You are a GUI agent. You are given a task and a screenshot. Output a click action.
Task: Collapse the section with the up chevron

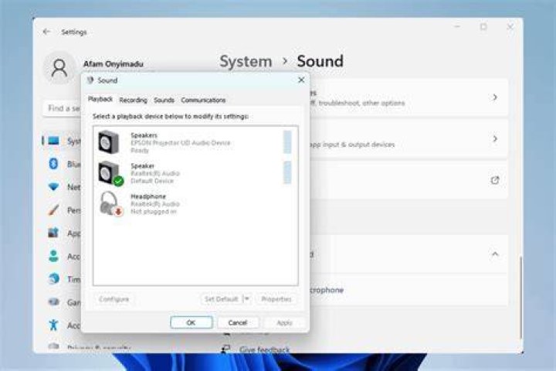[495, 254]
